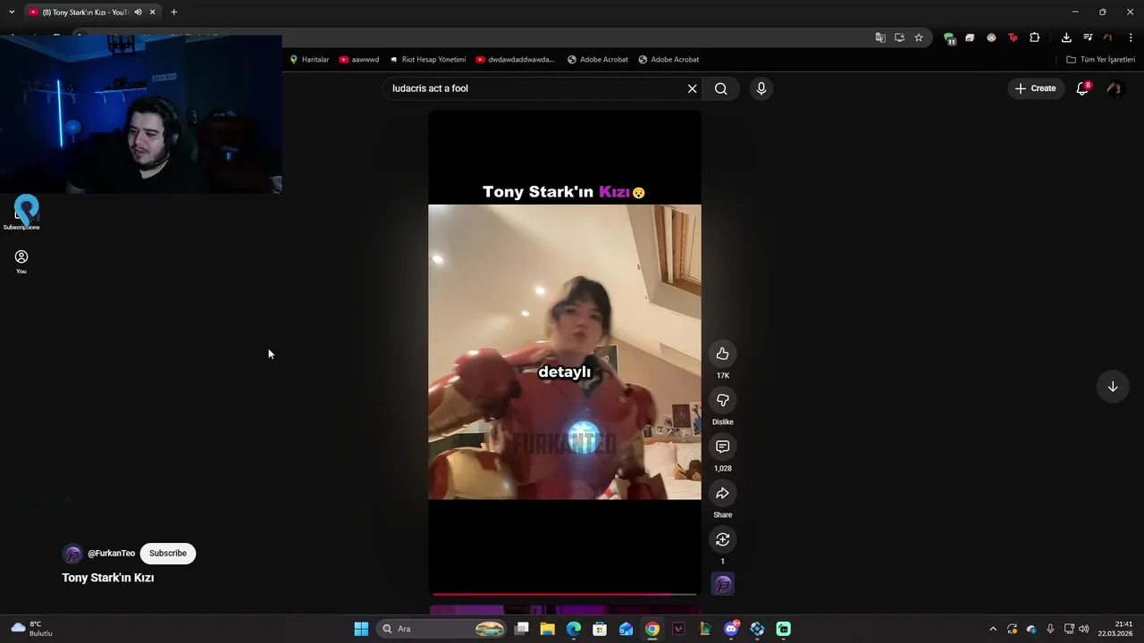The width and height of the screenshot is (1144, 643).
Task: Open the red Tp extension
Action: 1013,38
